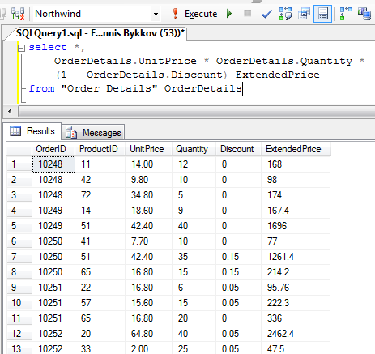Viewport: 375px width, 354px height.
Task: Click the Execute query button
Action: tap(194, 14)
